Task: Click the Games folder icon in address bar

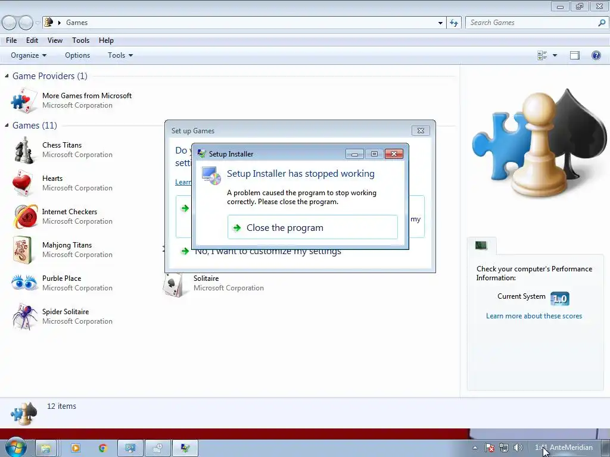Action: [x=49, y=22]
